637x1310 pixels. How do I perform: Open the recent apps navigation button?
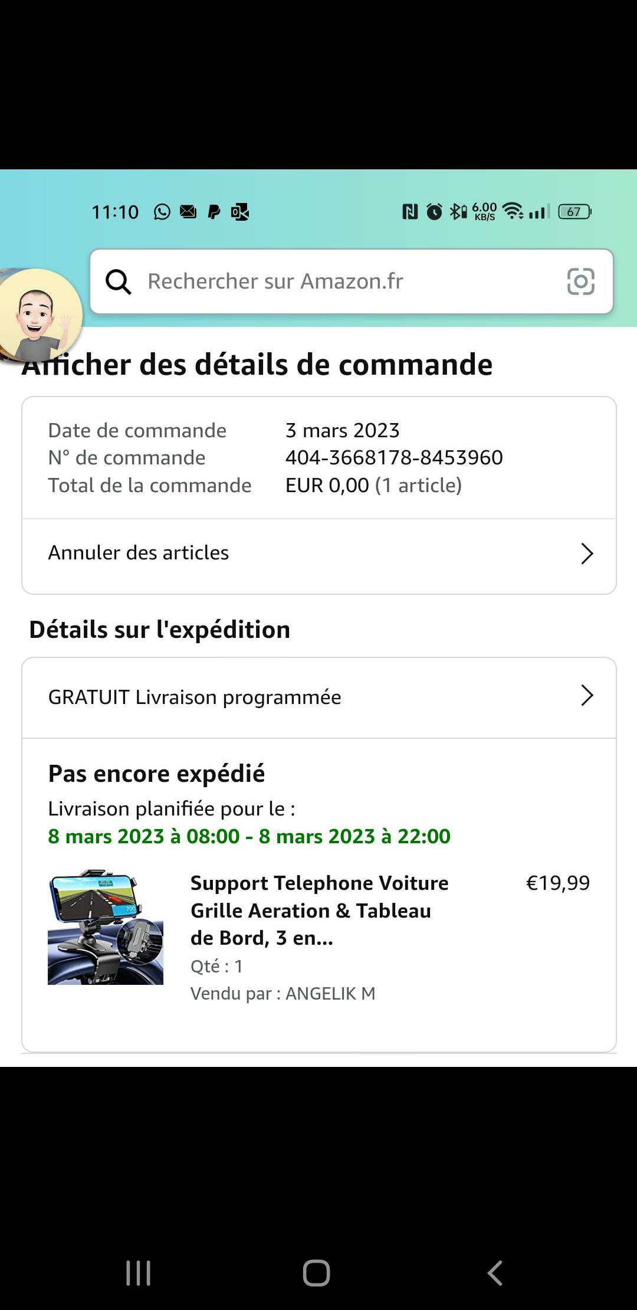pos(139,1273)
